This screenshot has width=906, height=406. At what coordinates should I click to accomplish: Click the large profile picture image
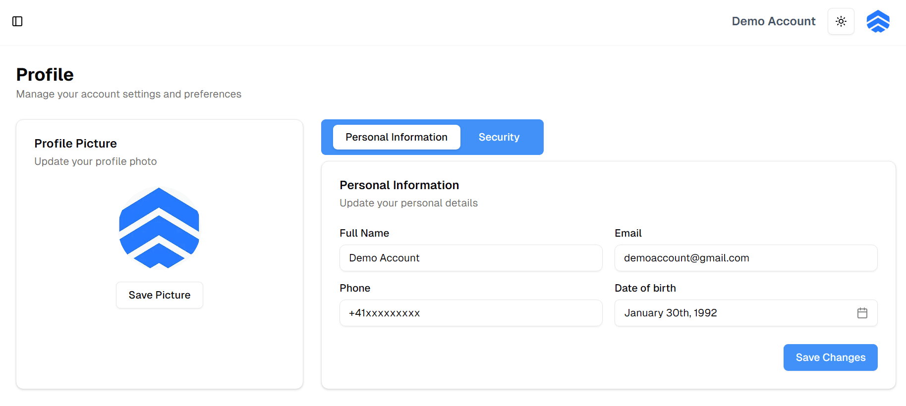(159, 228)
